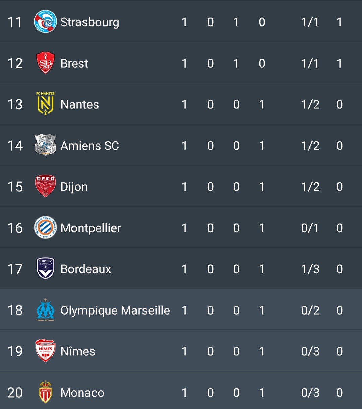
Task: Click the Strasbourg club crest
Action: click(x=45, y=22)
